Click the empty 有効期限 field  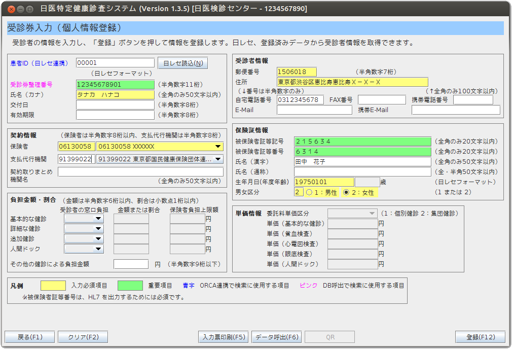point(115,115)
